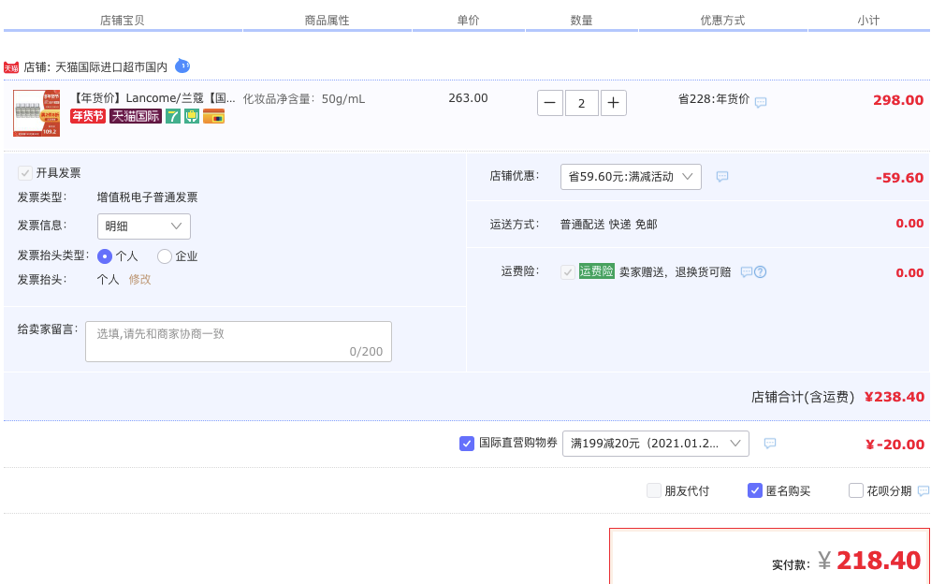The height and width of the screenshot is (584, 931).
Task: Click the red 年货节 badge
Action: click(88, 116)
